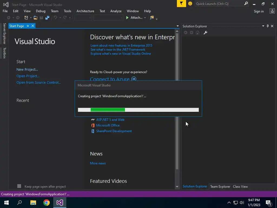Click the taskbar search icon

pos(19,203)
